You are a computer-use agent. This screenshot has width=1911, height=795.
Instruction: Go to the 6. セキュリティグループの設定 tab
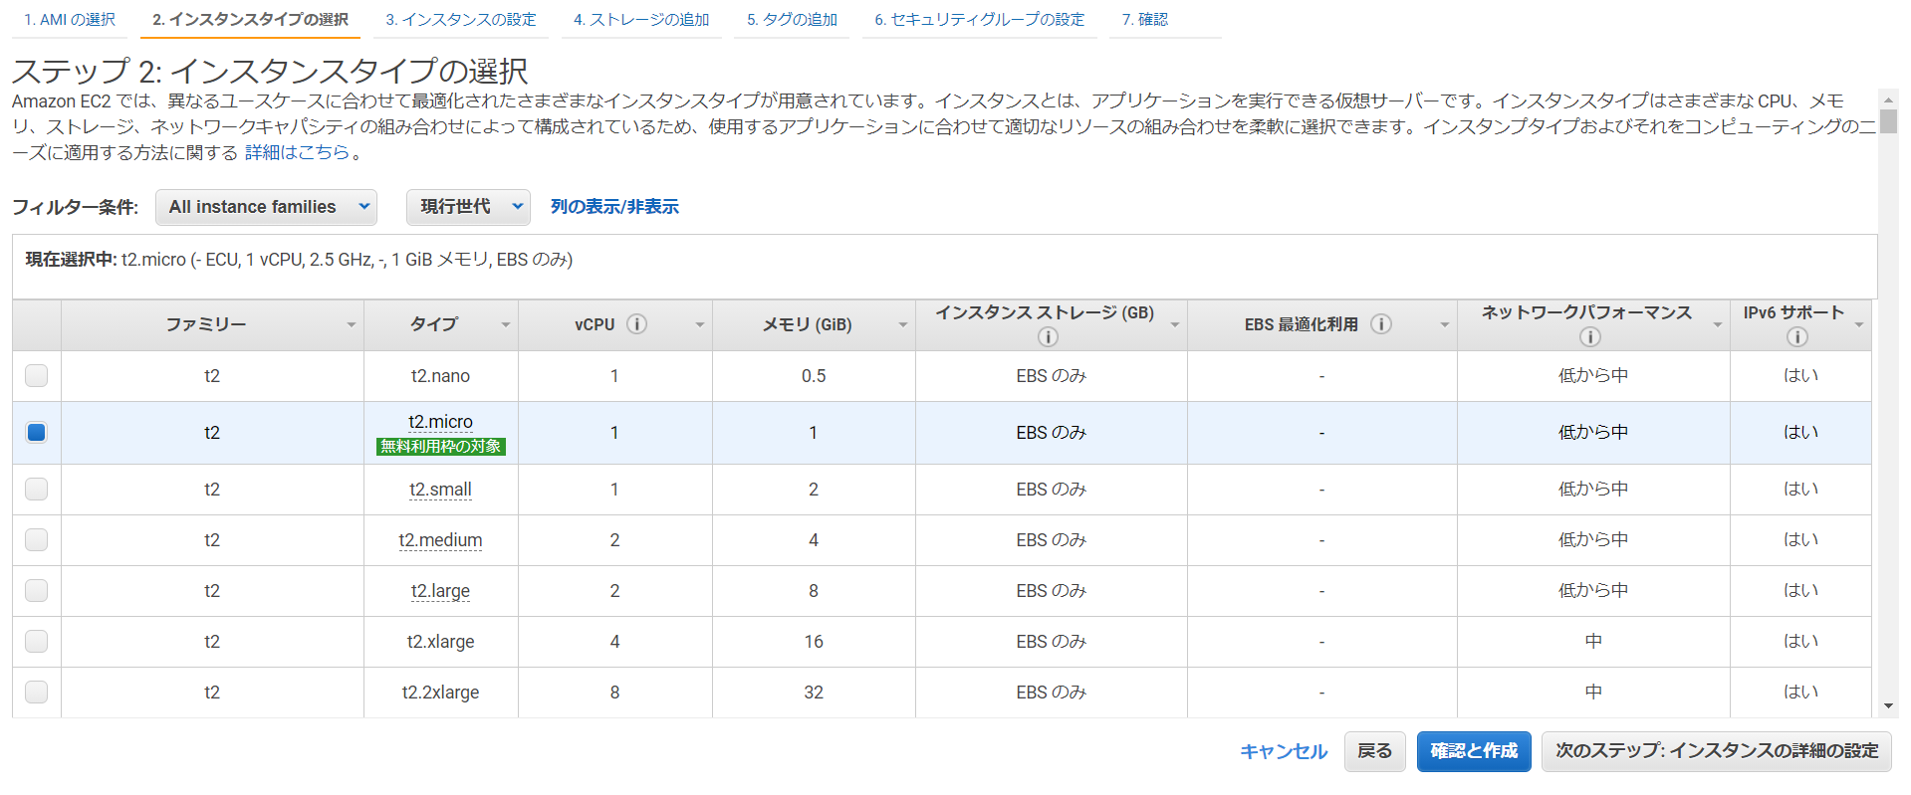click(x=980, y=20)
